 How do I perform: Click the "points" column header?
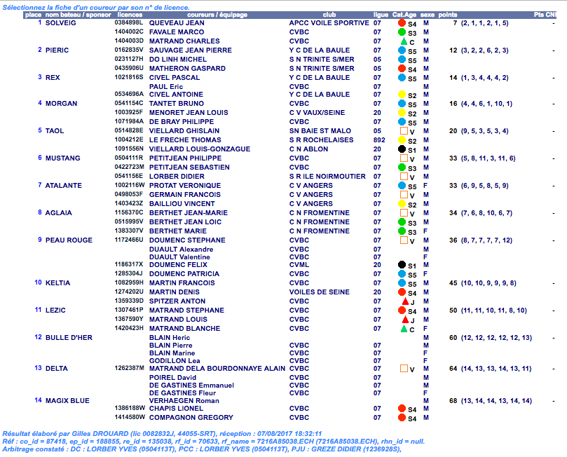[448, 14]
